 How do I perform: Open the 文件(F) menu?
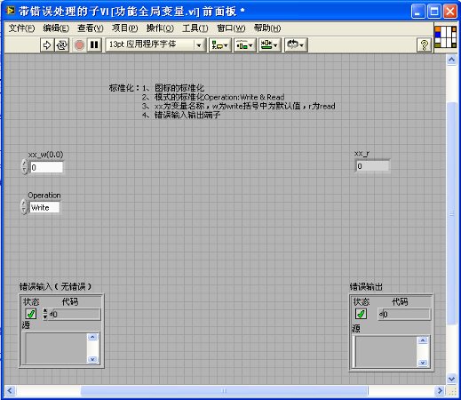pos(21,28)
